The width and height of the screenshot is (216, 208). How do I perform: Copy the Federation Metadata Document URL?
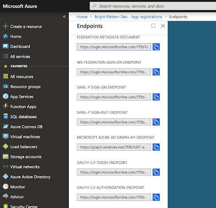pyautogui.click(x=156, y=47)
